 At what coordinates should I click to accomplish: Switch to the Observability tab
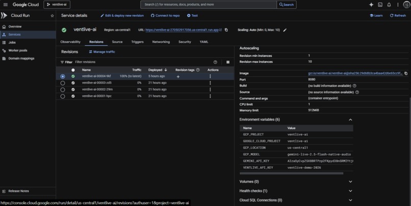click(x=70, y=42)
